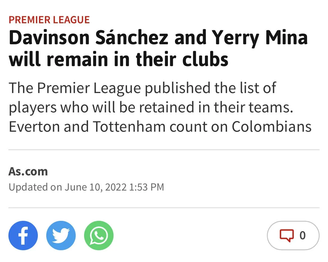Open the As.com author link
This screenshot has width=328, height=262.
click(x=28, y=171)
